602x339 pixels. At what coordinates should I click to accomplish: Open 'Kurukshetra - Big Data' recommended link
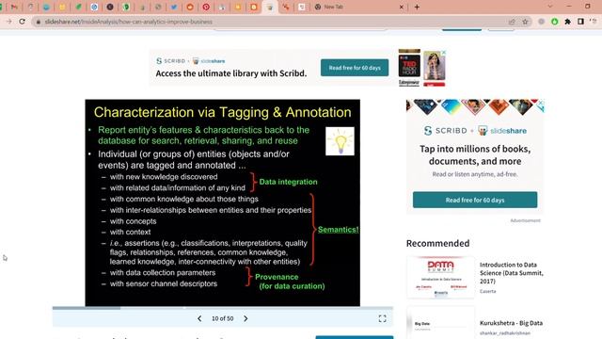tap(511, 323)
